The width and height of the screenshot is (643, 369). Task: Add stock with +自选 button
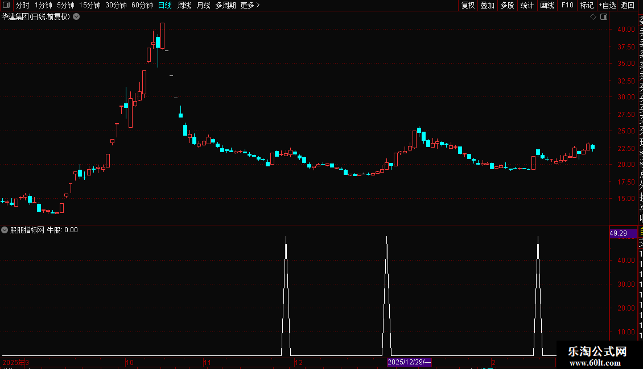607,5
